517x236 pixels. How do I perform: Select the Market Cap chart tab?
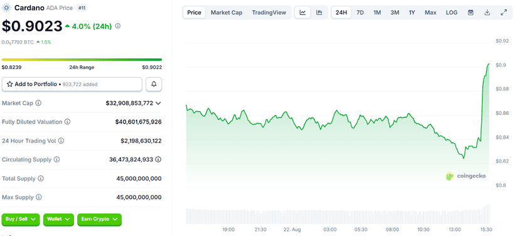pos(227,13)
